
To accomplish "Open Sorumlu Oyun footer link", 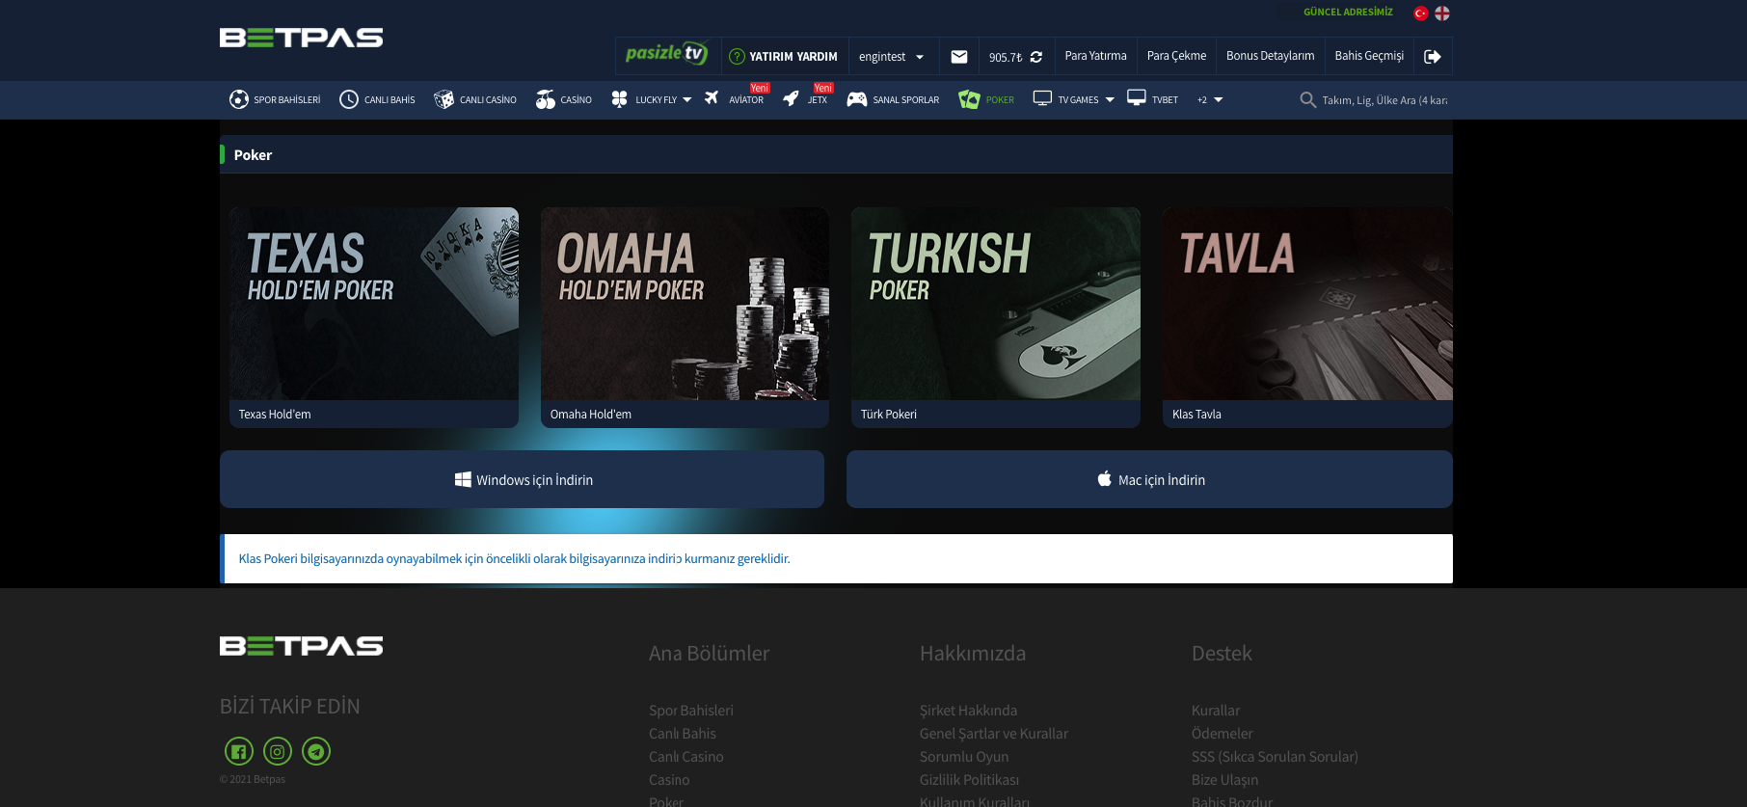I will point(964,757).
